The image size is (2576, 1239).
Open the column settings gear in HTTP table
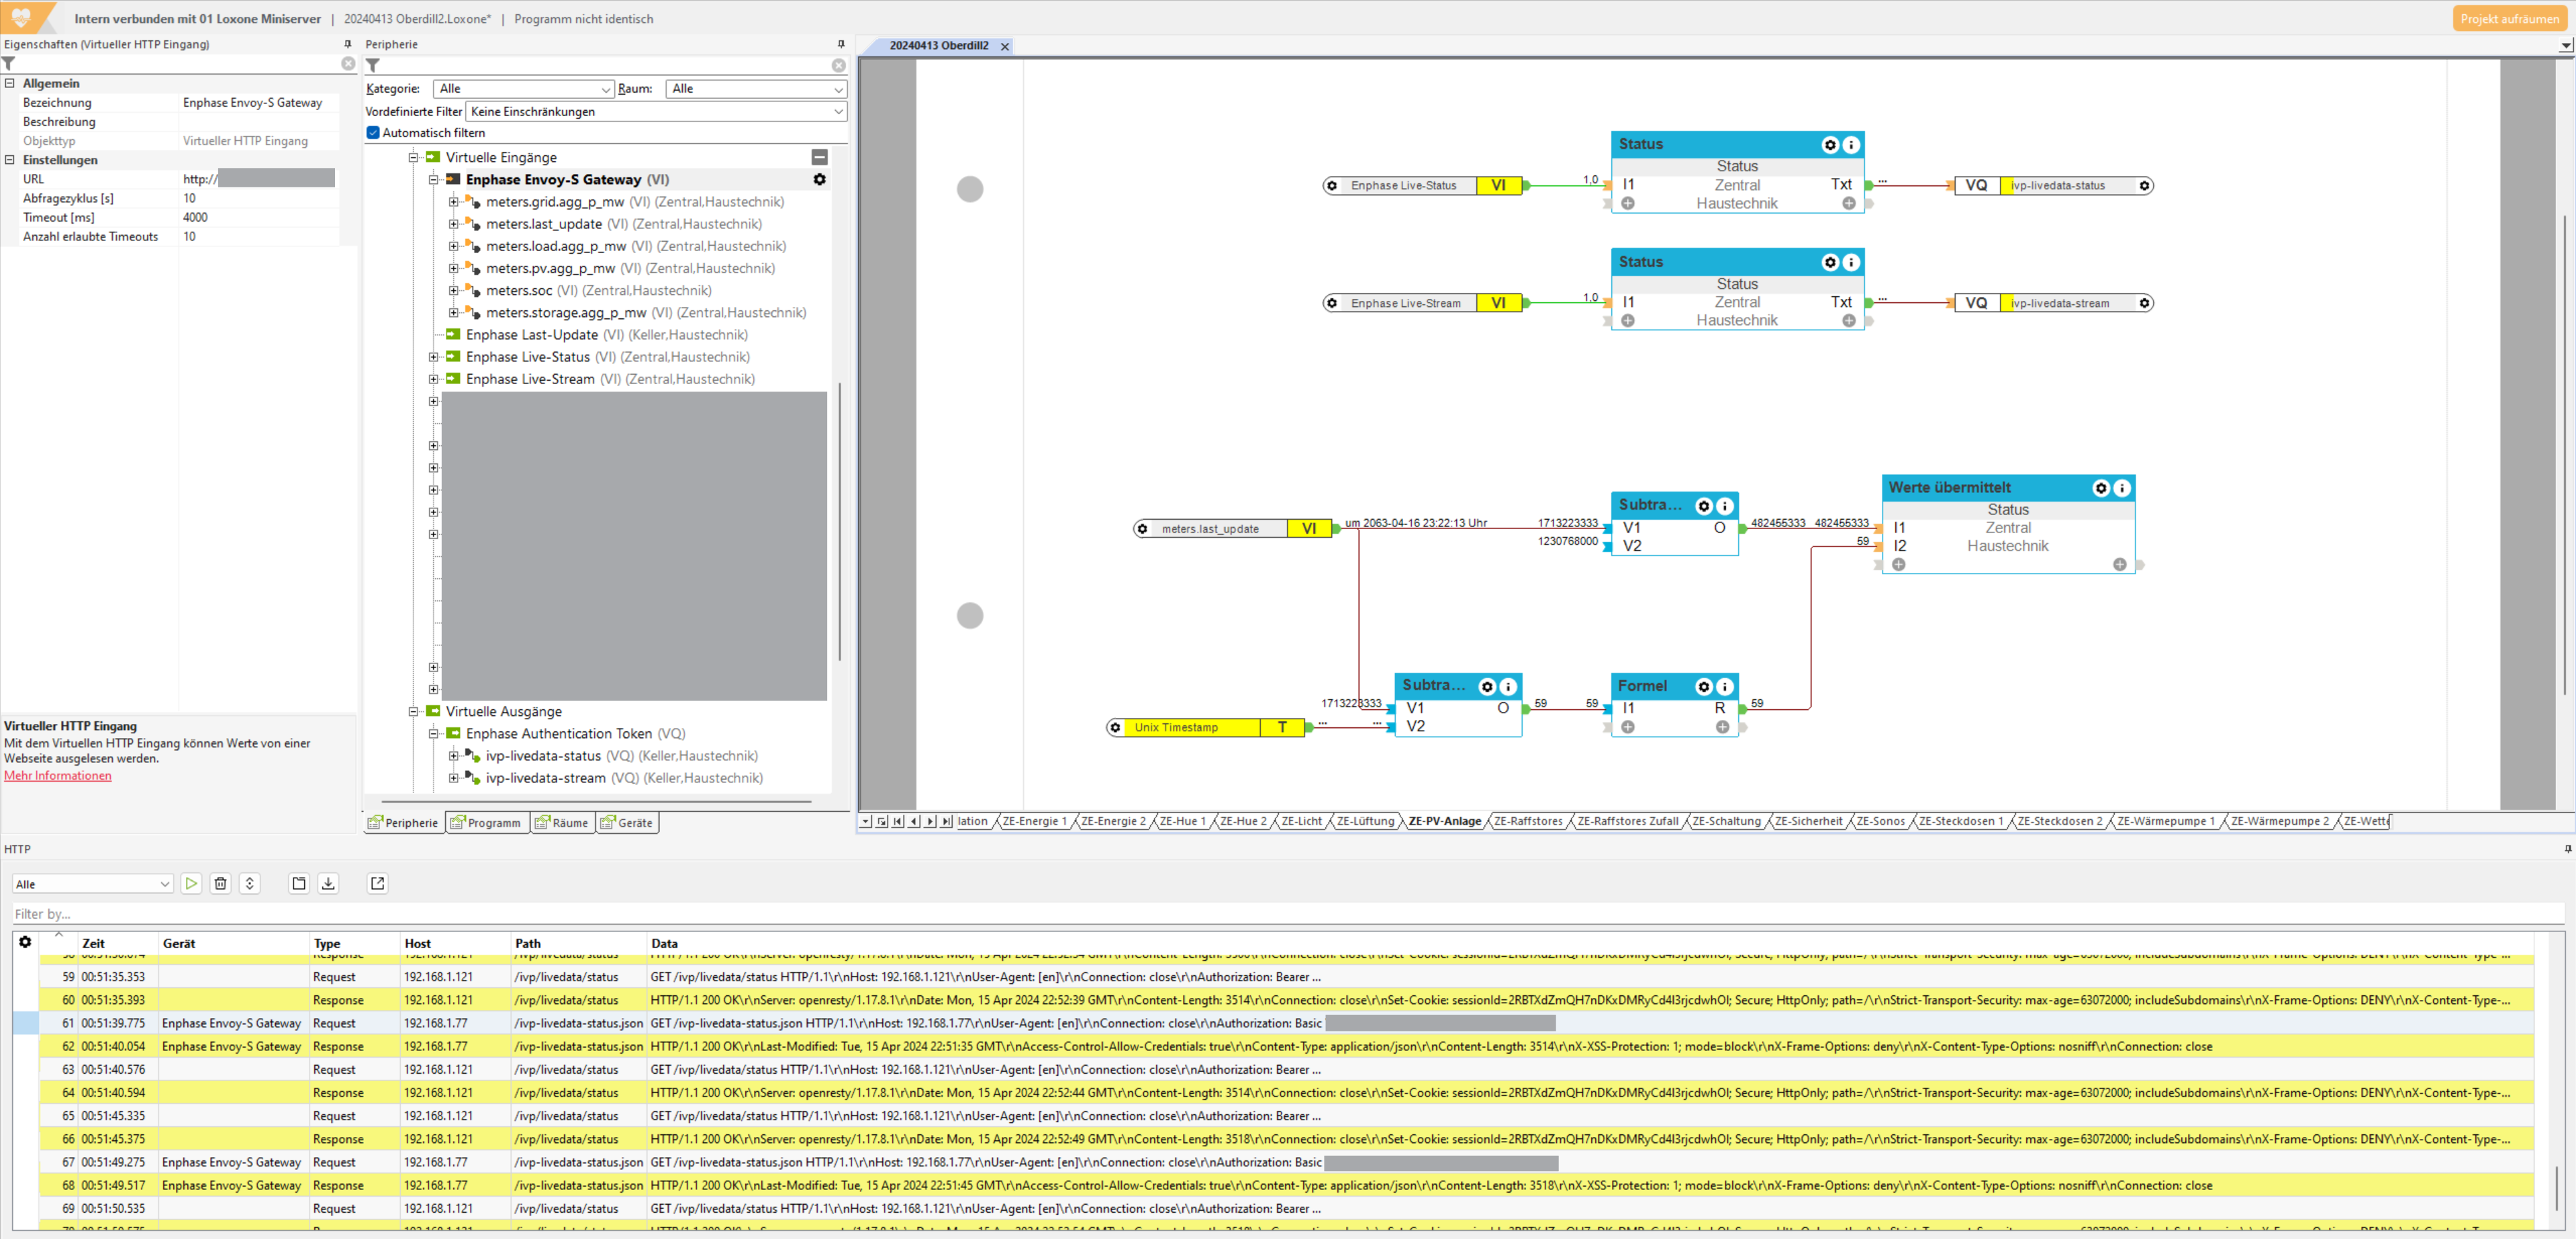coord(25,942)
